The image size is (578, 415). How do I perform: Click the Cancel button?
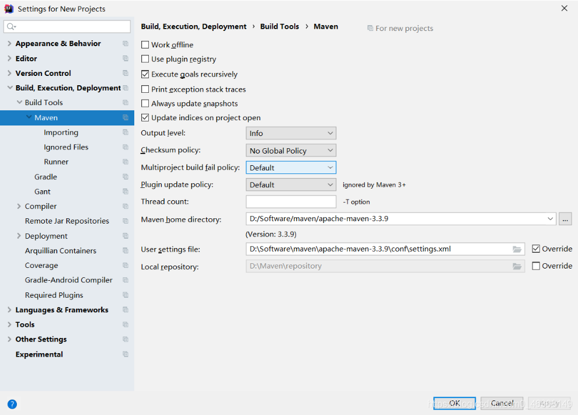pos(502,403)
